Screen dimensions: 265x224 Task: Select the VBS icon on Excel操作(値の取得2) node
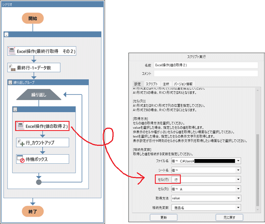[x=21, y=126]
